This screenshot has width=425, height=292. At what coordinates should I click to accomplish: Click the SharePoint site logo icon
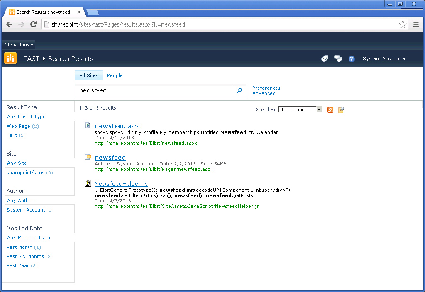pyautogui.click(x=10, y=58)
